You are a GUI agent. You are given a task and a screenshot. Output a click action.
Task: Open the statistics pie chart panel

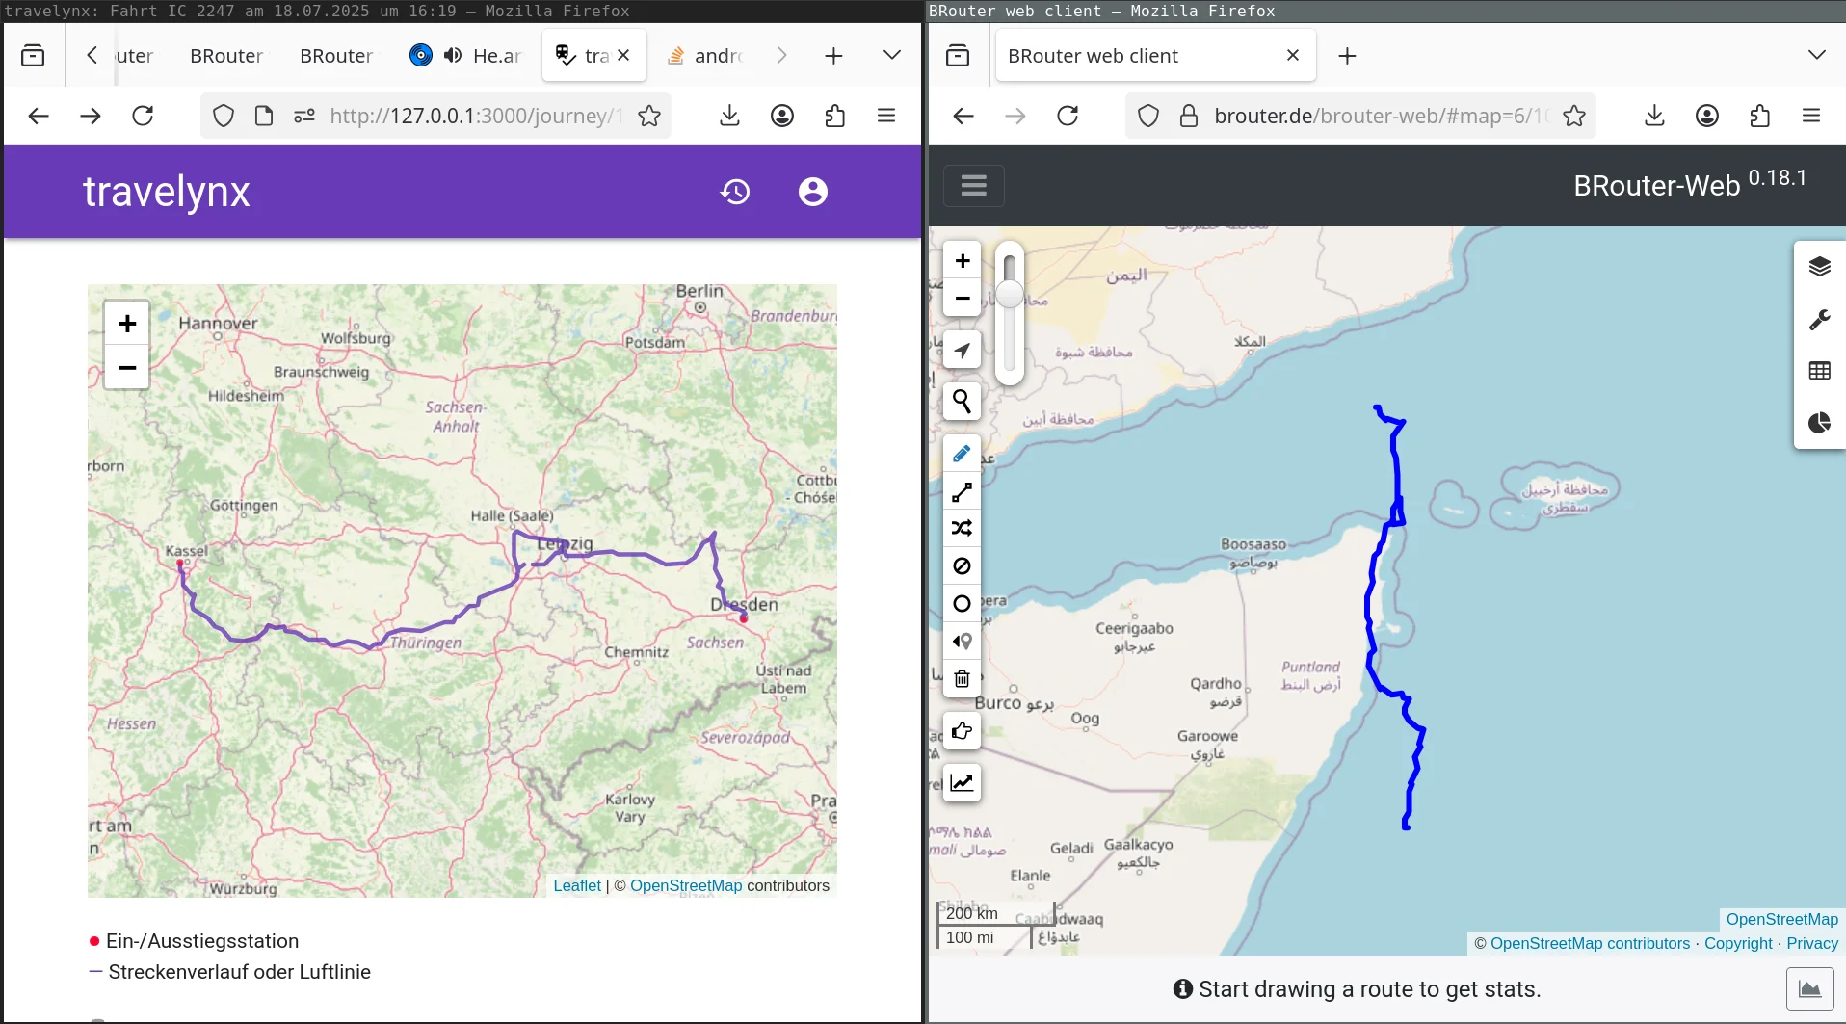(1819, 424)
